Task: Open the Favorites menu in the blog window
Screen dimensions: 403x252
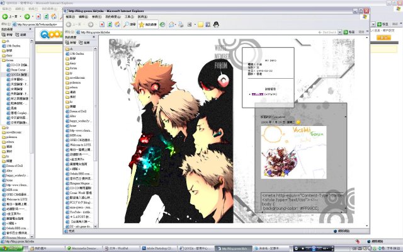Action: [x=113, y=17]
